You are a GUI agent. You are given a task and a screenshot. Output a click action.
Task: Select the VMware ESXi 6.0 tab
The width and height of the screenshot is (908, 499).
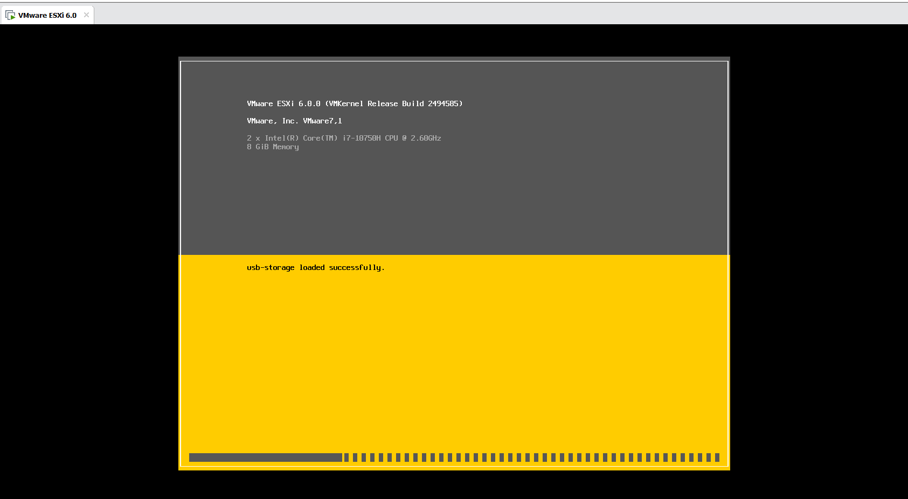(x=47, y=15)
